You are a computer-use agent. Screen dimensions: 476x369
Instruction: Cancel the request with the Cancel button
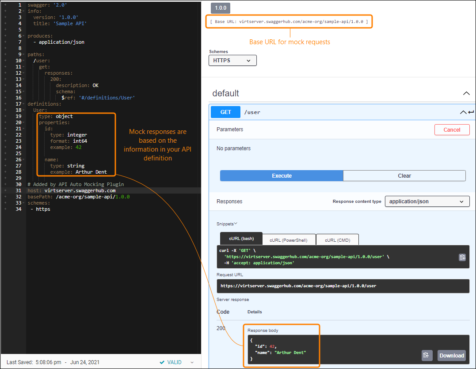pyautogui.click(x=452, y=129)
